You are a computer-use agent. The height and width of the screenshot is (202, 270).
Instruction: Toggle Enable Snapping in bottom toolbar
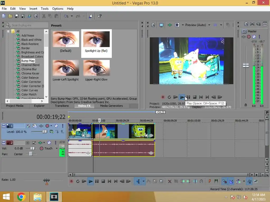tap(225, 181)
